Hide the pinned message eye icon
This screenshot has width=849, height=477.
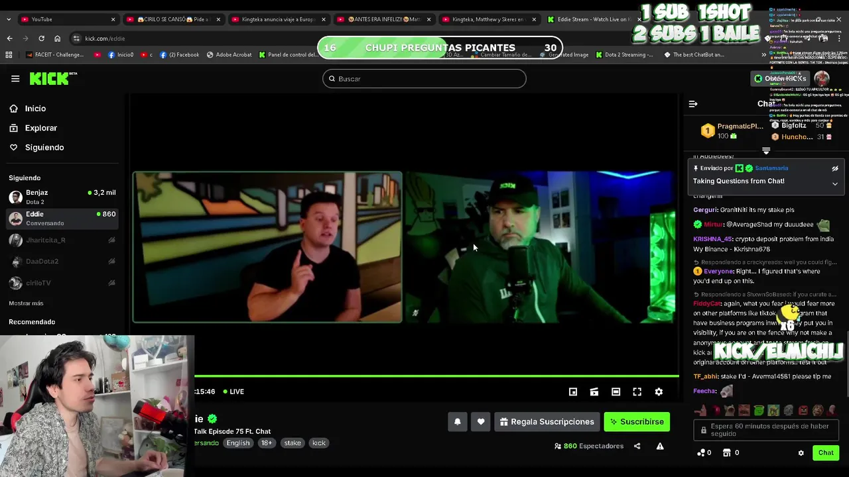pos(835,168)
